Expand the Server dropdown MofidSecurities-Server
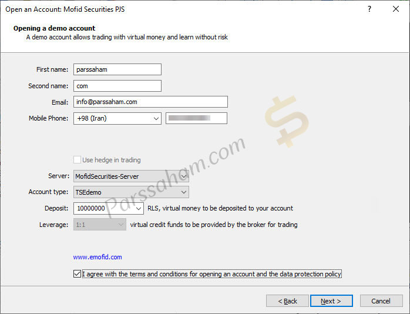The width and height of the screenshot is (410, 314). point(131,176)
